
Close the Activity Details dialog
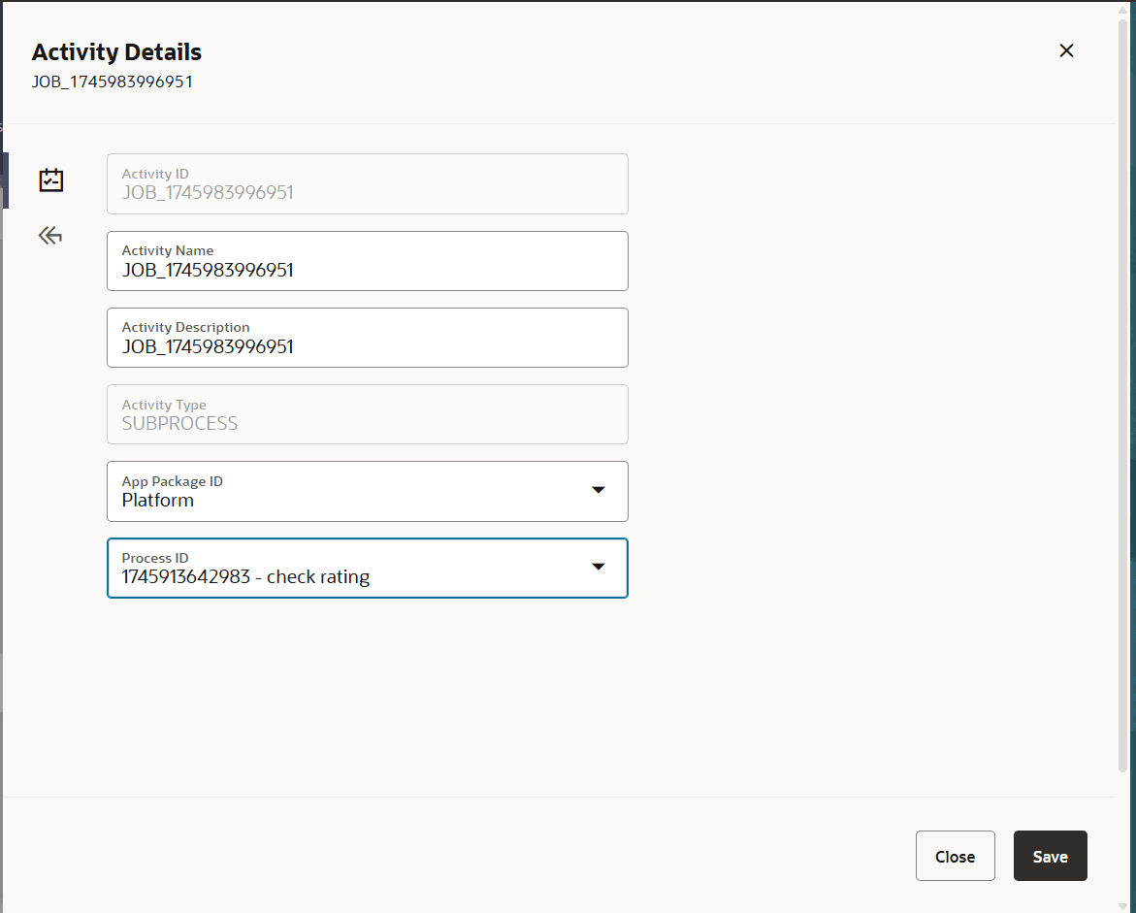click(x=955, y=856)
